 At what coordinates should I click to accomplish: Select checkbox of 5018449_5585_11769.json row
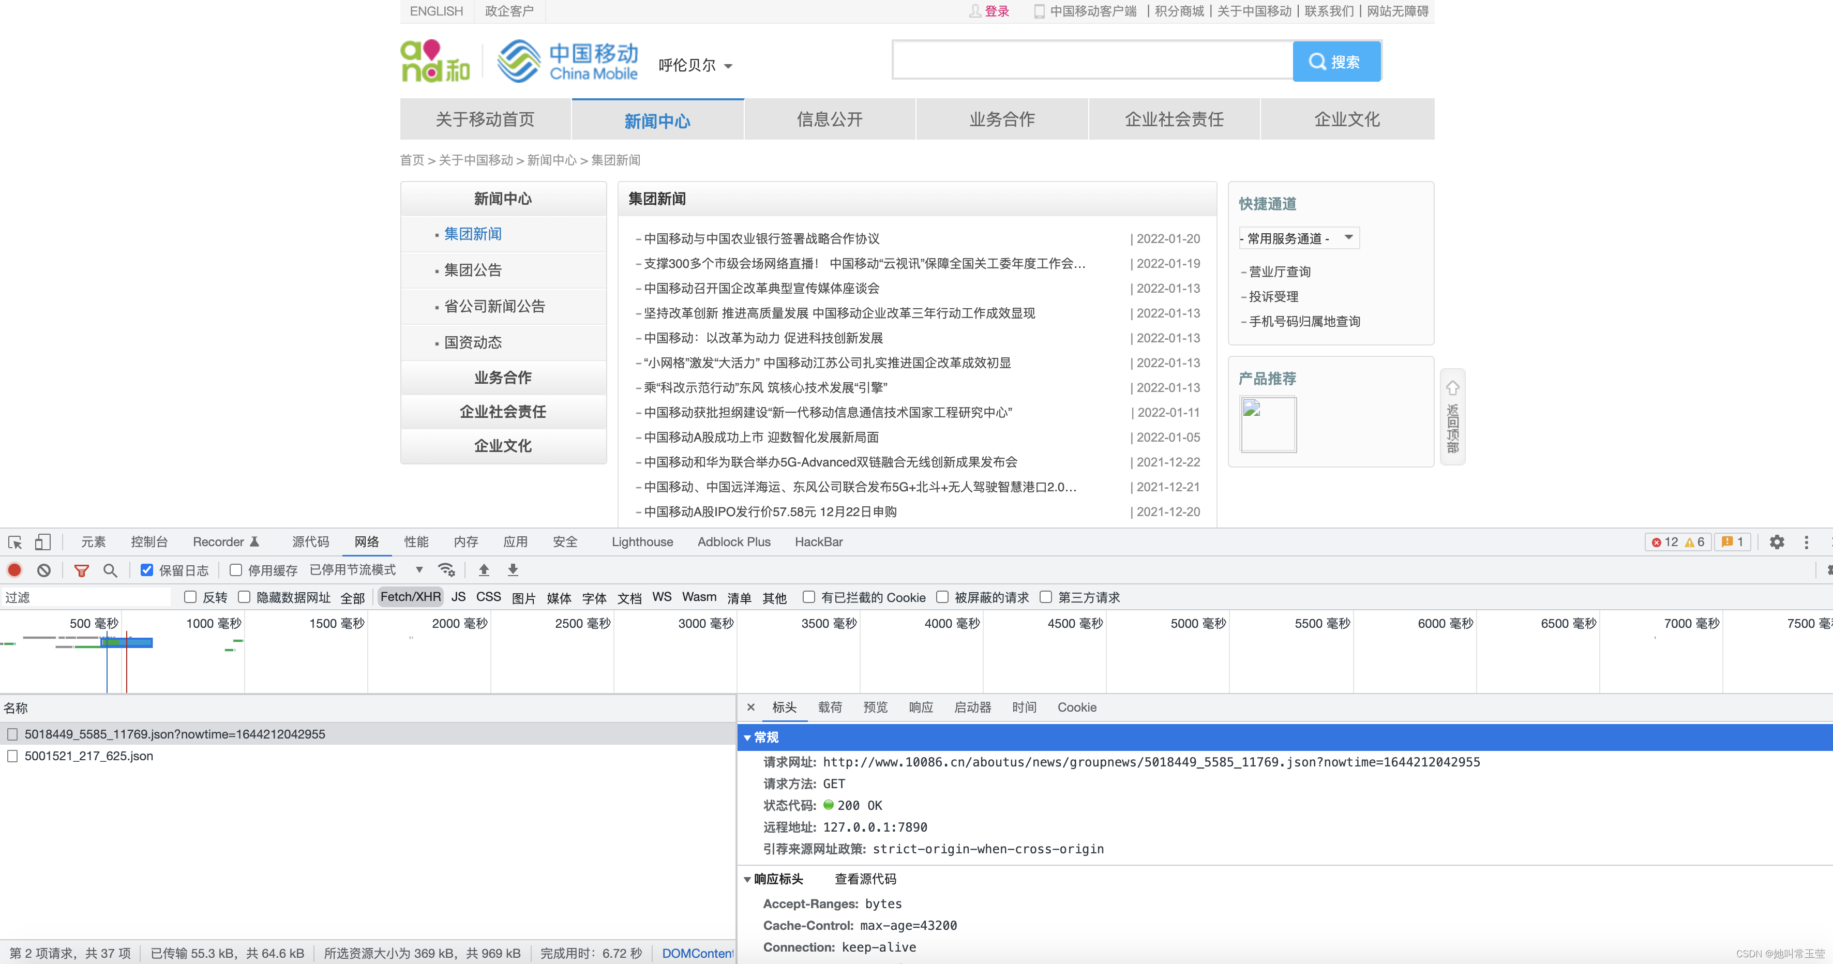12,734
